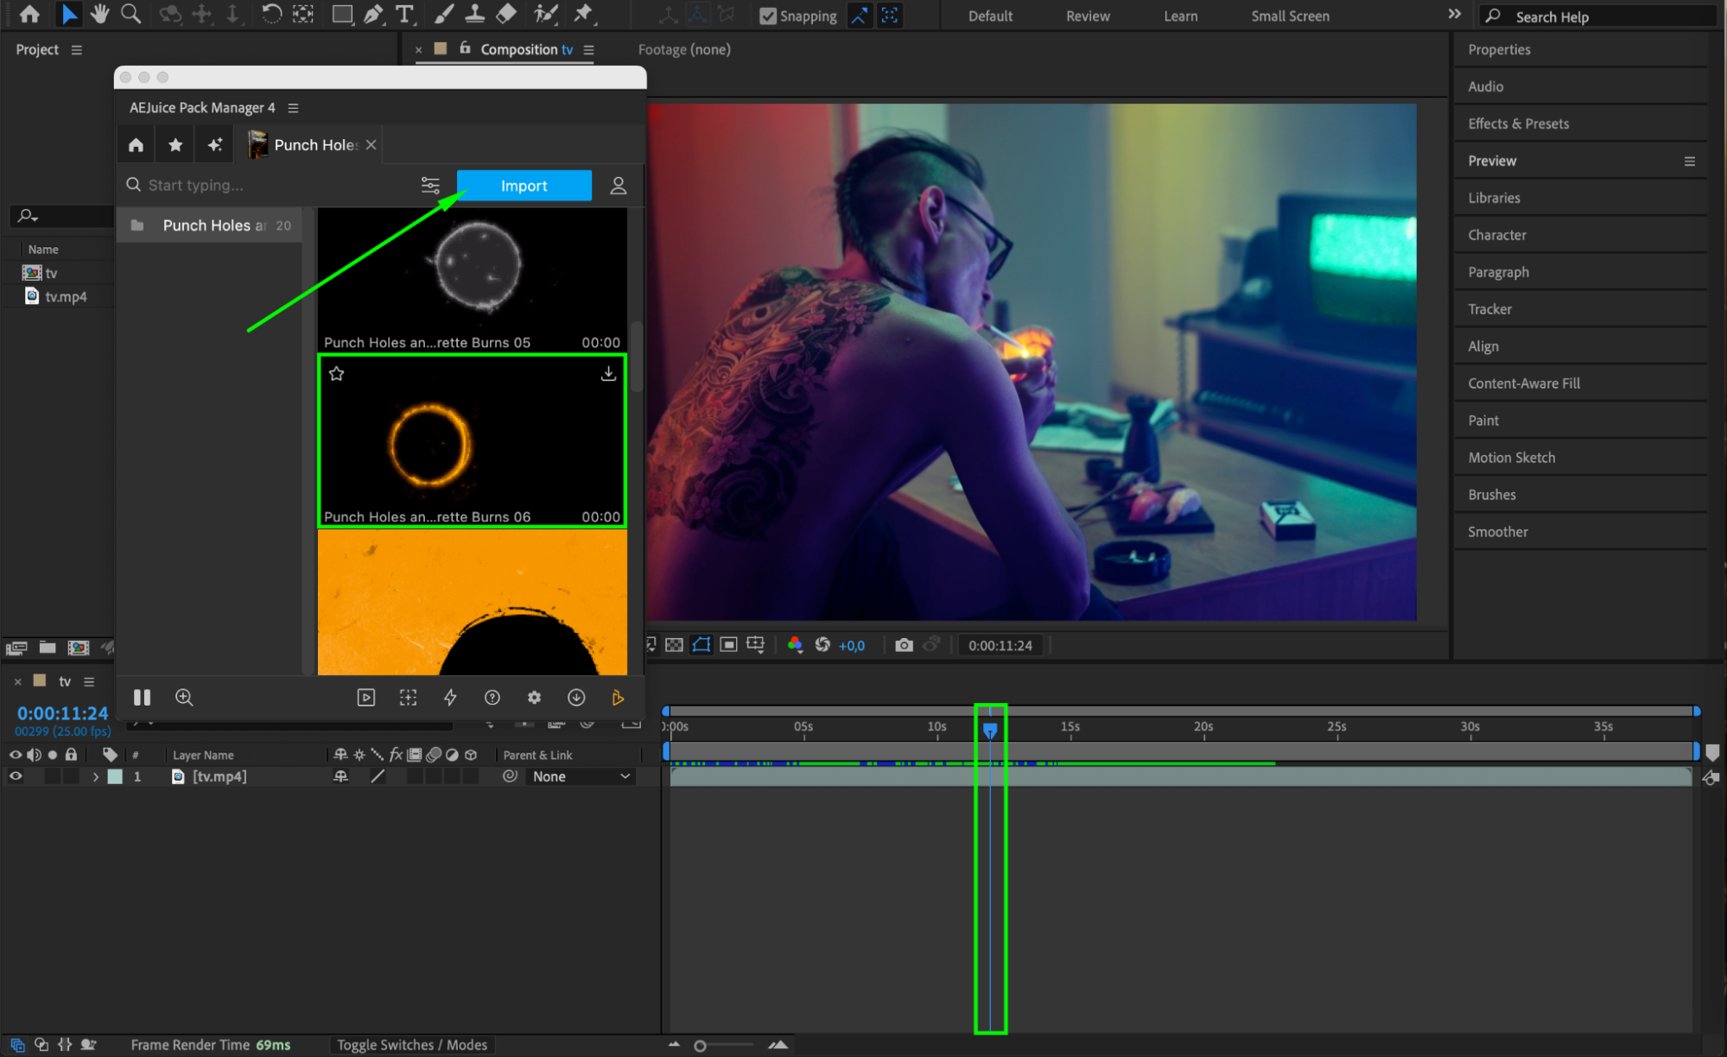Toggle the Snapping checkbox
1727x1057 pixels.
[767, 16]
